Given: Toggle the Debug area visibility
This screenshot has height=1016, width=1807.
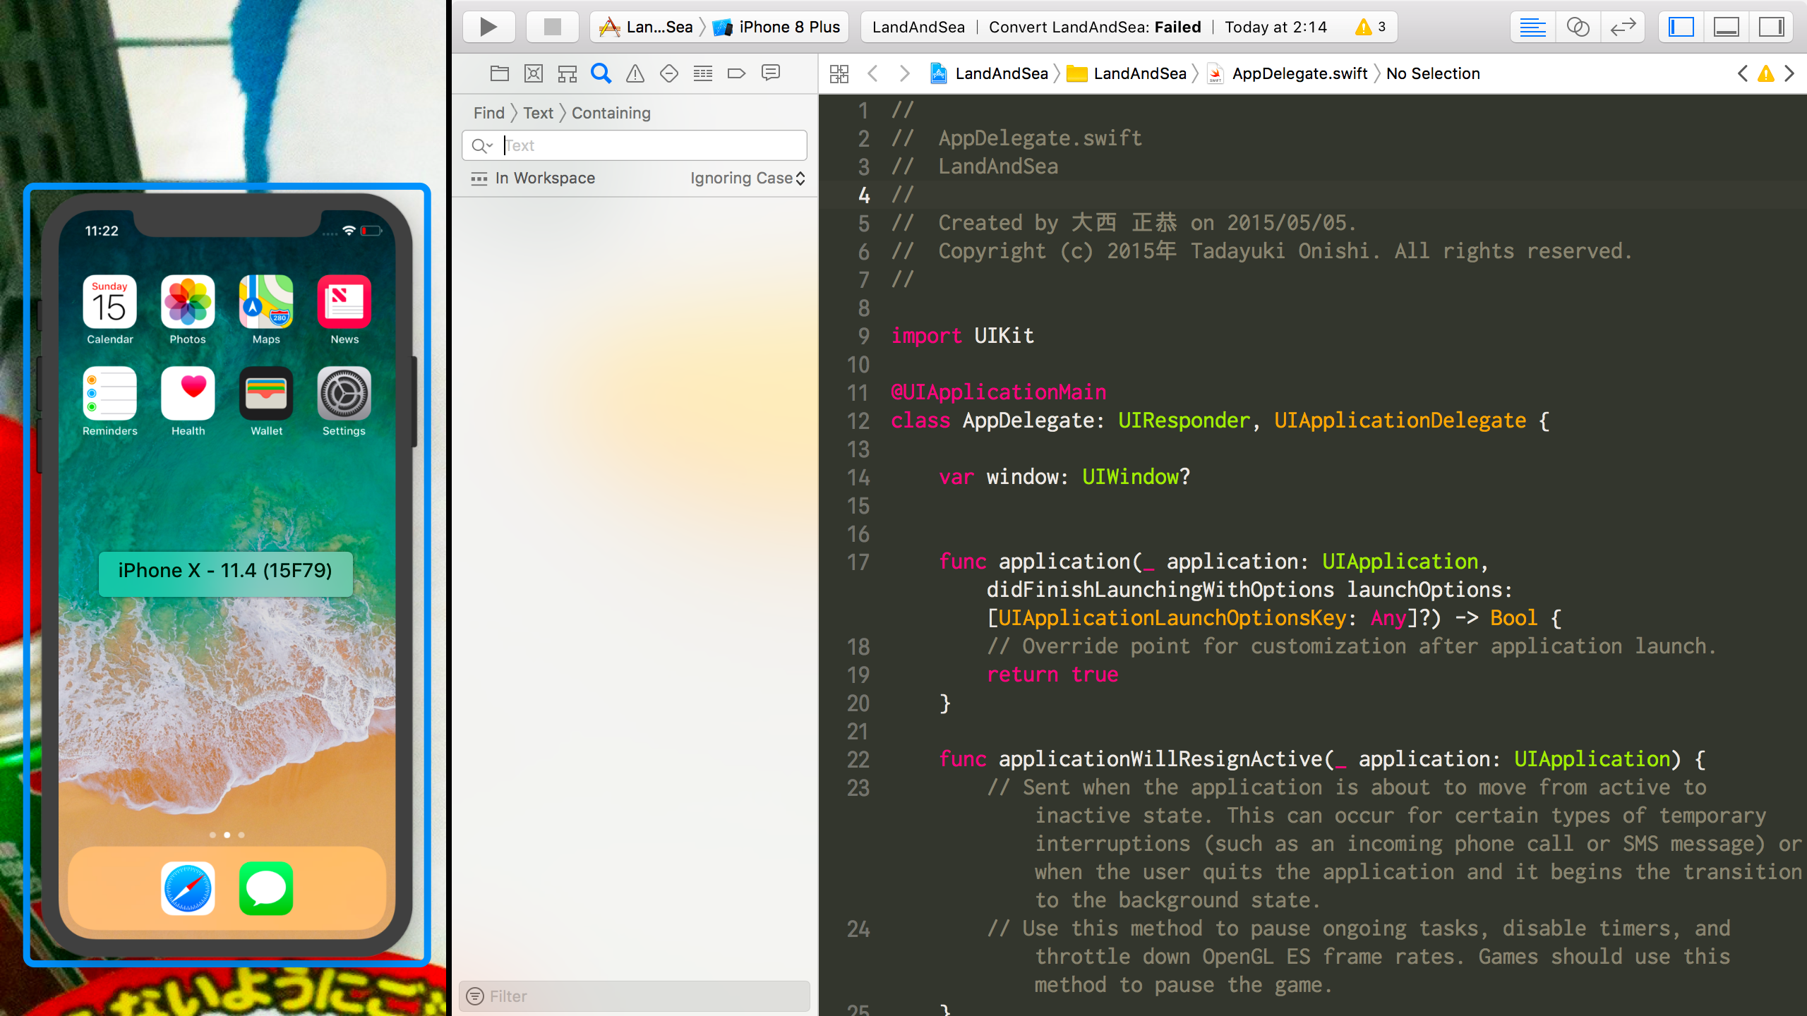Looking at the screenshot, I should tap(1727, 27).
